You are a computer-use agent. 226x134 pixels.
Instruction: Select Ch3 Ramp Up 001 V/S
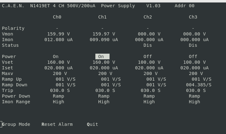[201, 79]
